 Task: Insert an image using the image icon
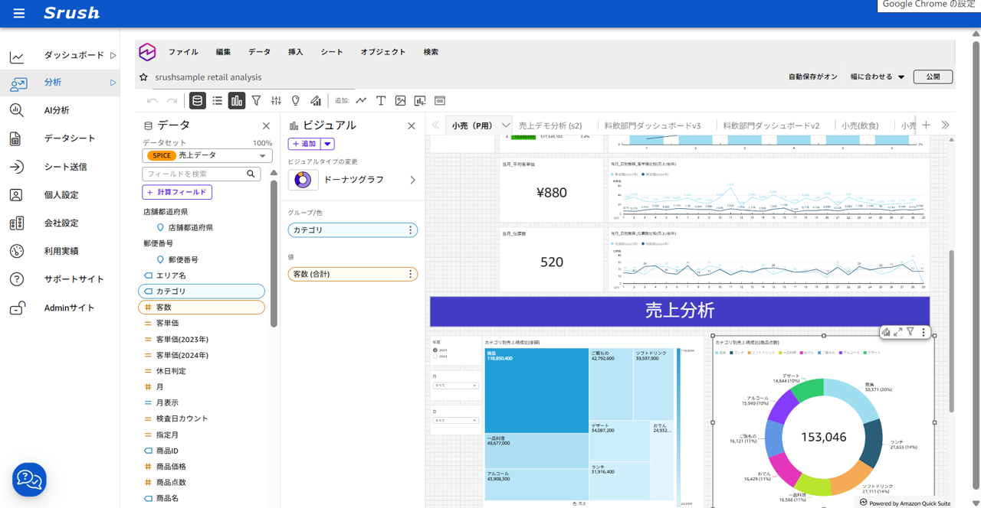tap(399, 100)
